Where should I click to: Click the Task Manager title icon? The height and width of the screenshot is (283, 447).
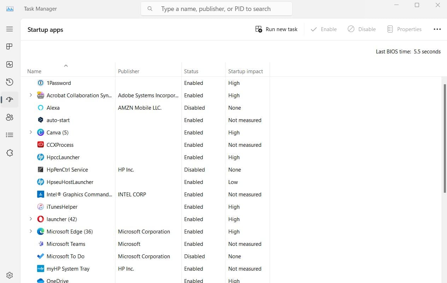(10, 9)
